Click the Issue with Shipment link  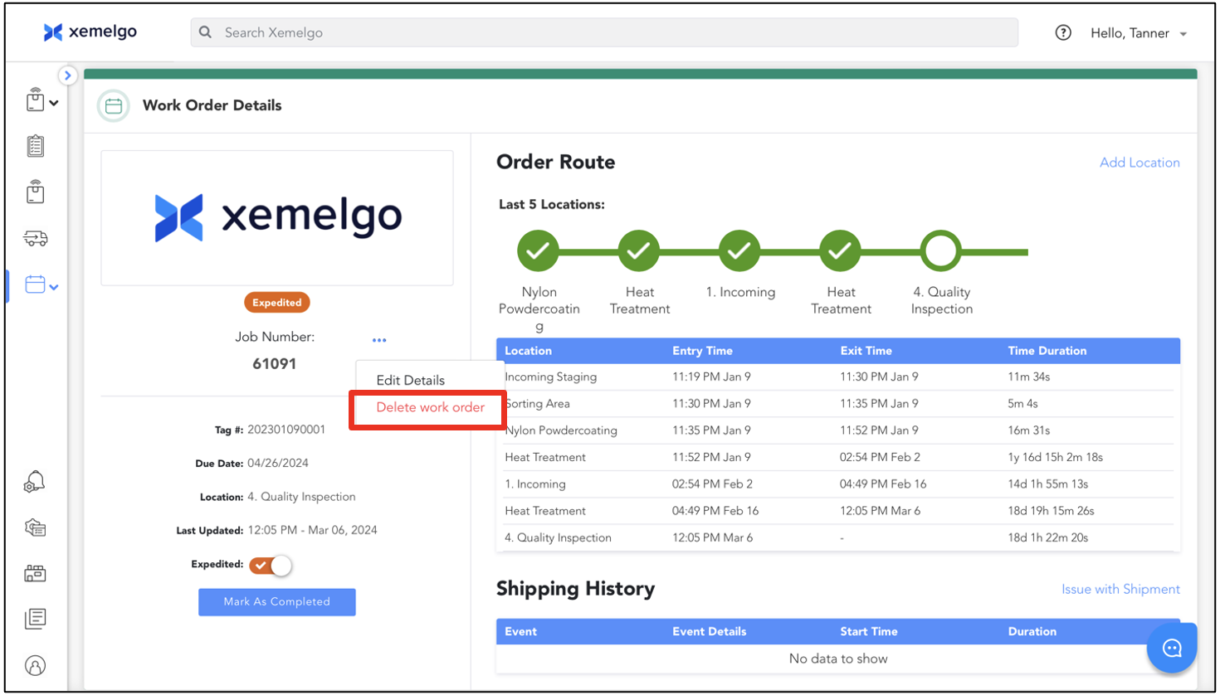click(1120, 589)
